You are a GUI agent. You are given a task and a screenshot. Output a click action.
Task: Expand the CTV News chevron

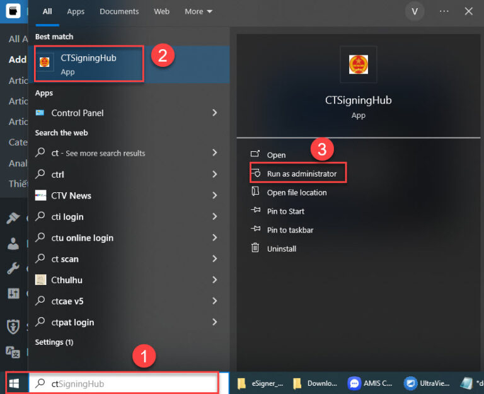pyautogui.click(x=214, y=195)
